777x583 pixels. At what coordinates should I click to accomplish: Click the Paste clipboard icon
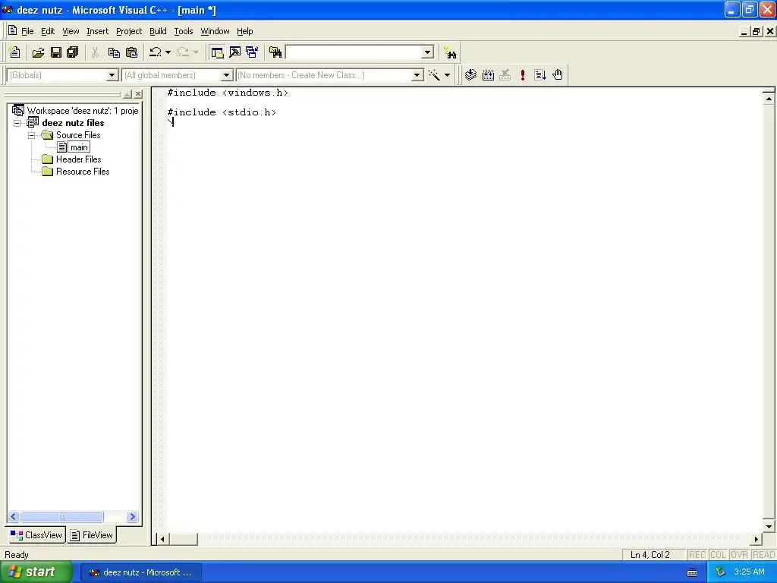point(132,52)
